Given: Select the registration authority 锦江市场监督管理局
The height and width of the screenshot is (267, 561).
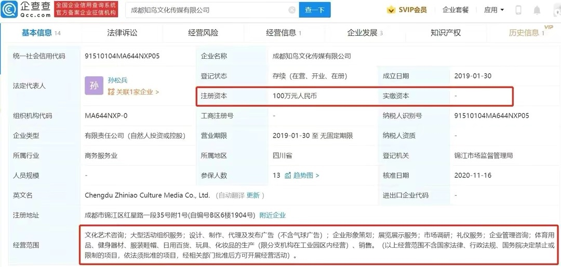Looking at the screenshot, I should coord(484,156).
